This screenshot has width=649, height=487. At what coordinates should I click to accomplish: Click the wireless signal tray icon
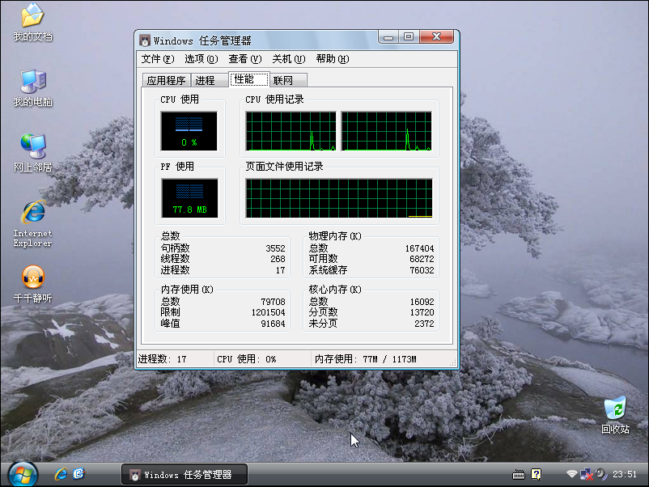[x=572, y=474]
